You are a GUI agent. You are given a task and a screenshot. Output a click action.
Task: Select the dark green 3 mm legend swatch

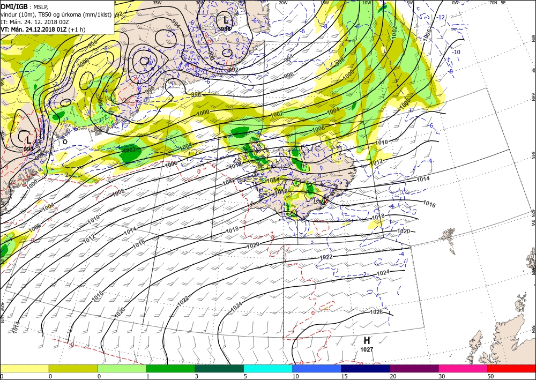pos(219,368)
